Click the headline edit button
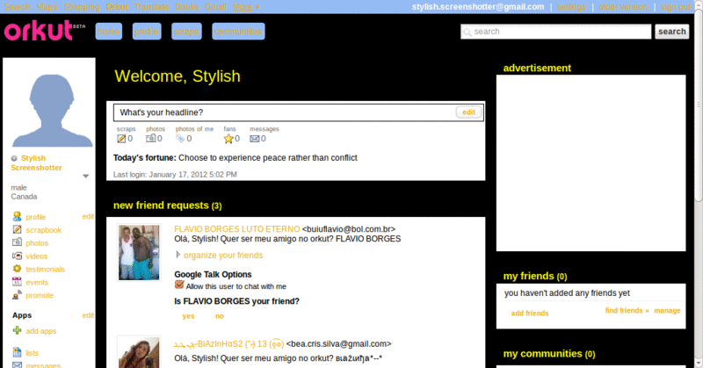The image size is (703, 368). [468, 112]
